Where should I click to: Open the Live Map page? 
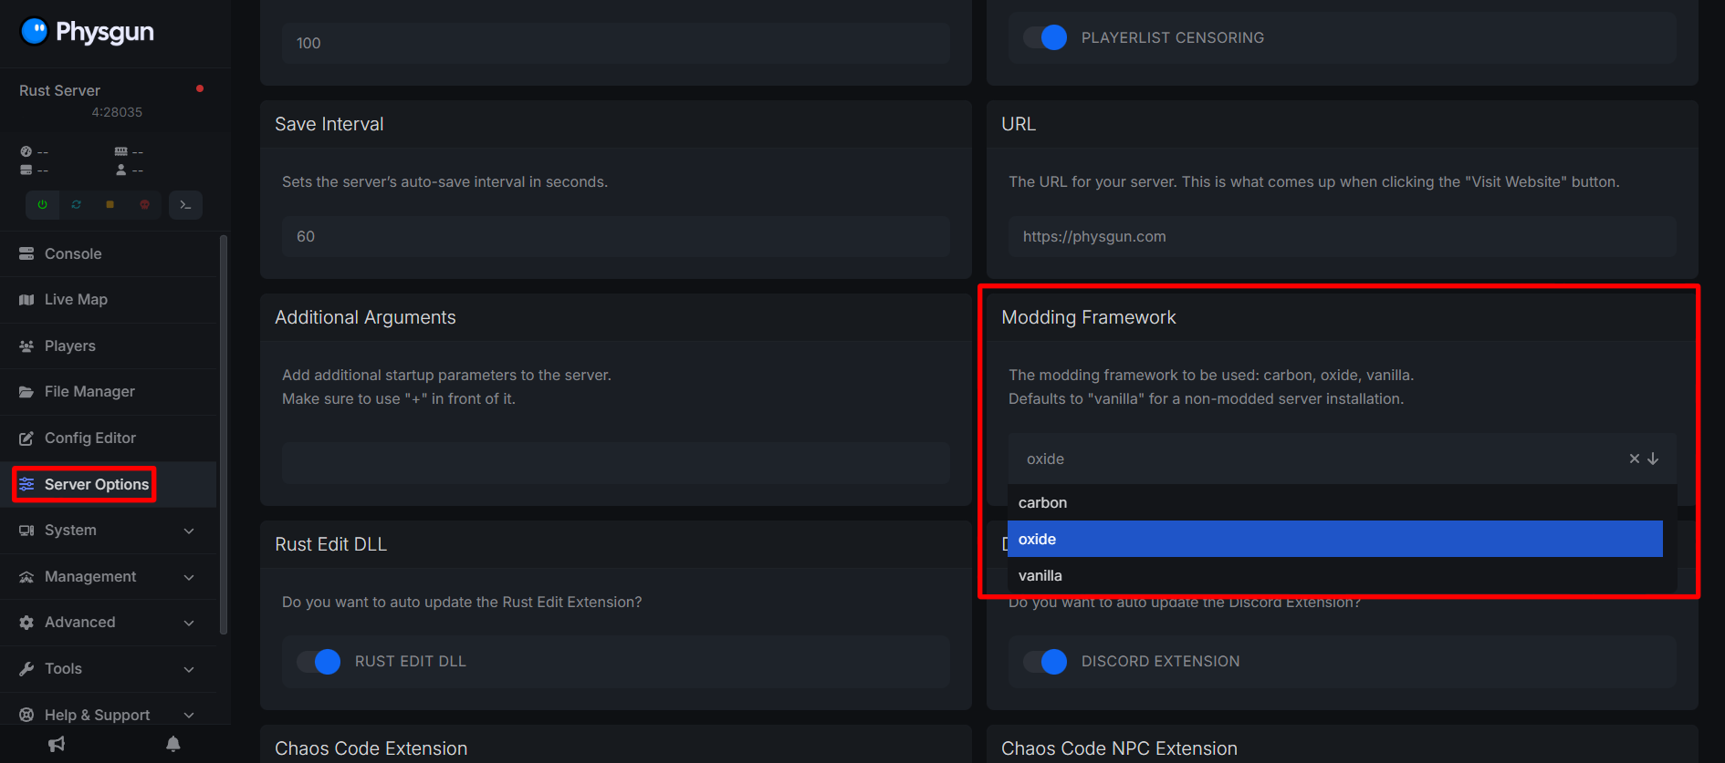point(76,299)
